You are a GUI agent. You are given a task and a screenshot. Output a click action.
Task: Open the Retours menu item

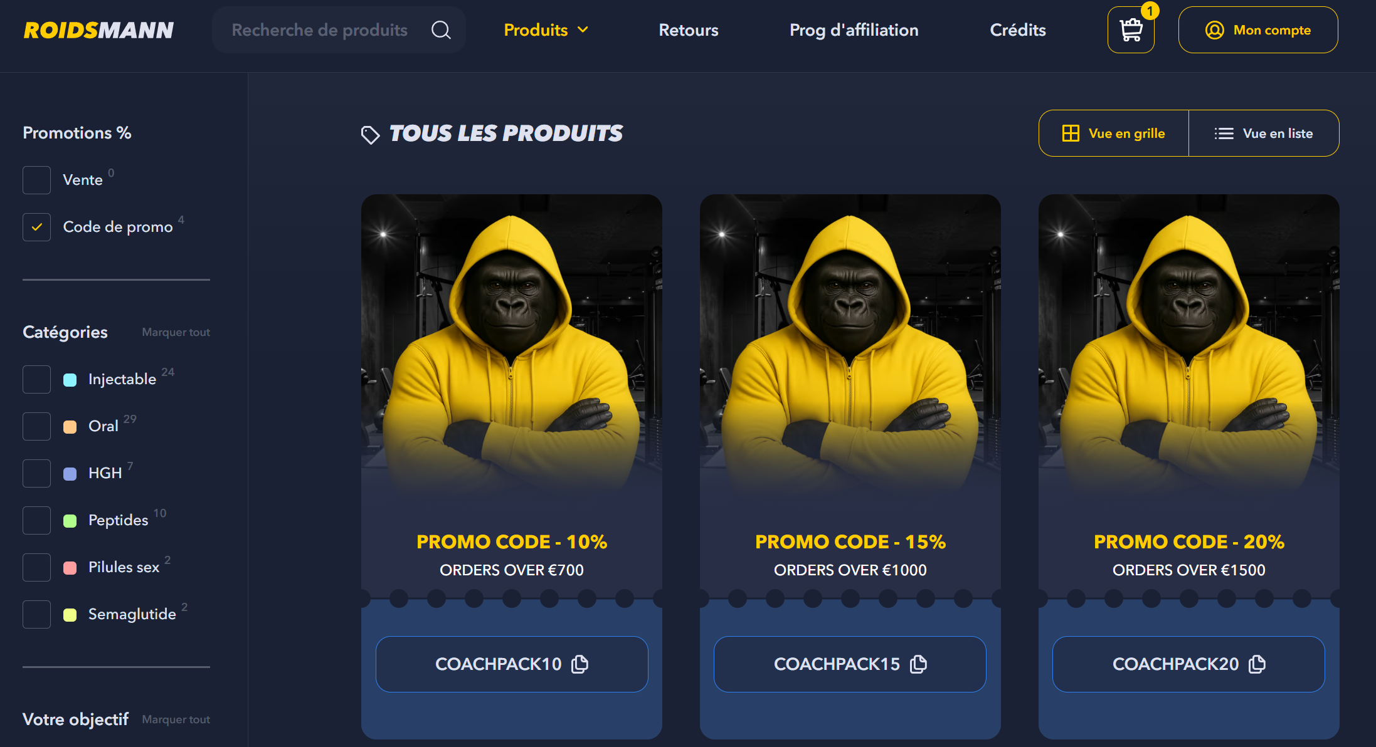(x=689, y=30)
